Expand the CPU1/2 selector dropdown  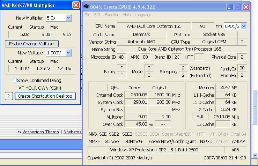pyautogui.click(x=244, y=26)
